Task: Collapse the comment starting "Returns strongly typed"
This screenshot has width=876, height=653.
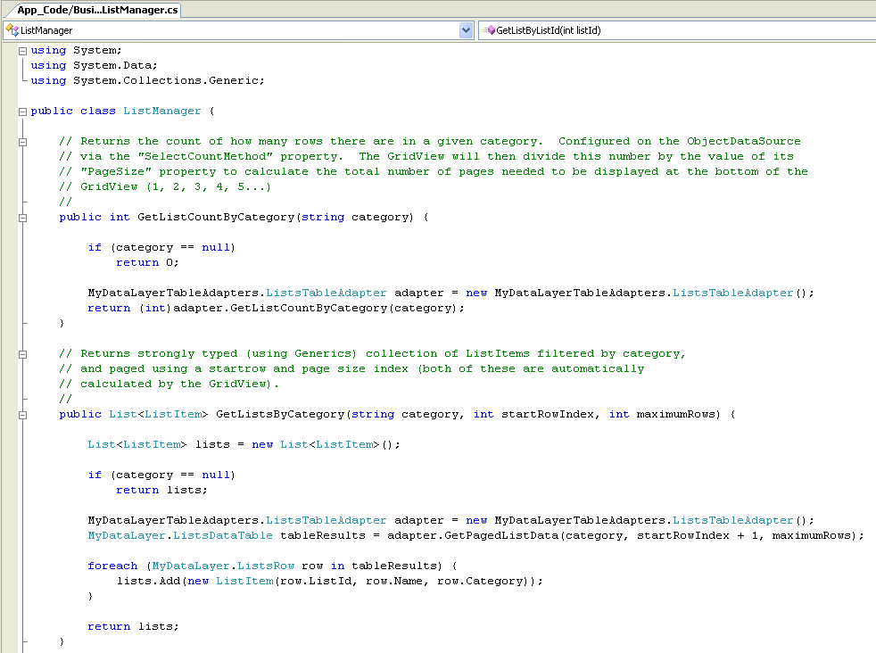Action: 23,354
